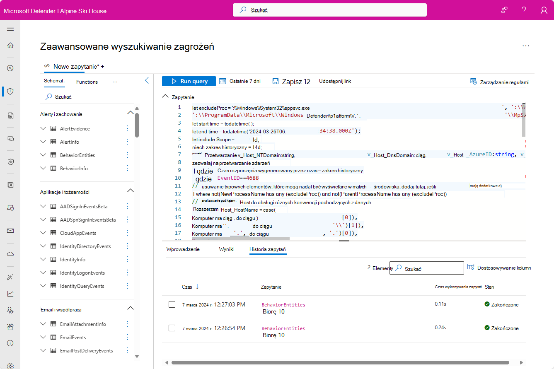The height and width of the screenshot is (369, 554).
Task: Collapse the Email i współpraca section
Action: click(130, 309)
